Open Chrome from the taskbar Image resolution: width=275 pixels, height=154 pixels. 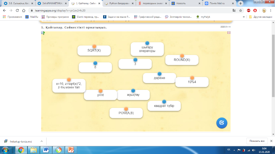[x=21, y=150]
